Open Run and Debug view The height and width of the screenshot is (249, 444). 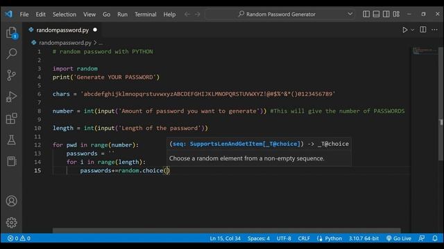12,97
